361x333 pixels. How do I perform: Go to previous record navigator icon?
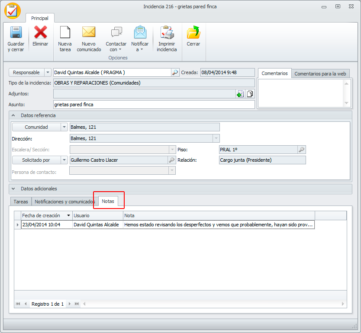pos(26,304)
